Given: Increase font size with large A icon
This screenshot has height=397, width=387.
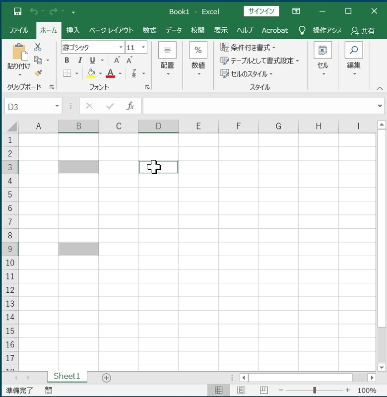Looking at the screenshot, I should click(117, 60).
